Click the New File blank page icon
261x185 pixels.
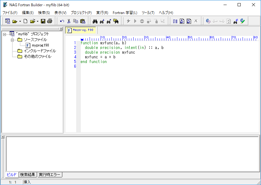(x=26, y=21)
